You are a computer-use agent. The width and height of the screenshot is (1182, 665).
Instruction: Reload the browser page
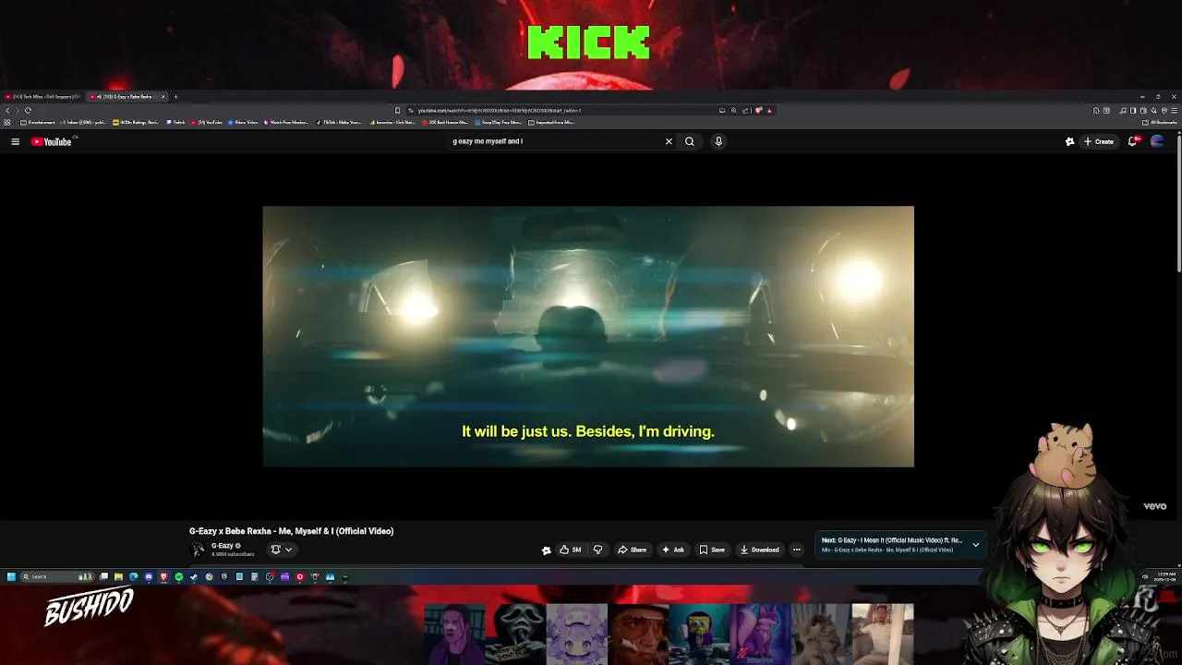pos(28,111)
